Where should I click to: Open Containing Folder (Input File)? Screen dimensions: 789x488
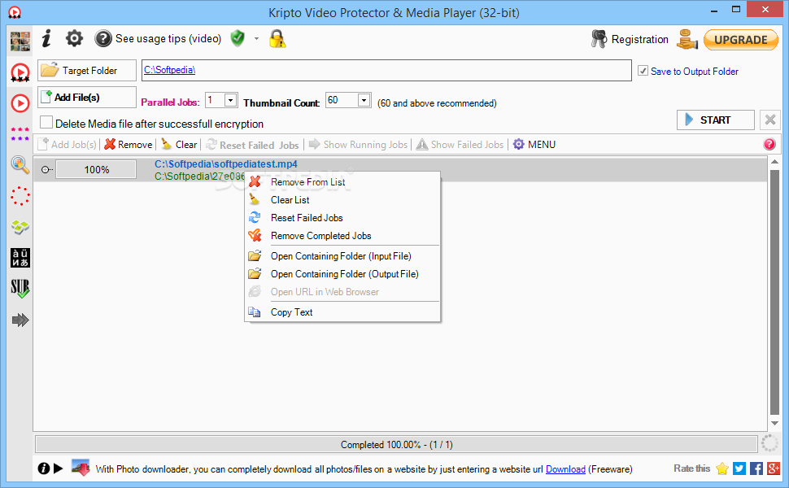coord(342,256)
